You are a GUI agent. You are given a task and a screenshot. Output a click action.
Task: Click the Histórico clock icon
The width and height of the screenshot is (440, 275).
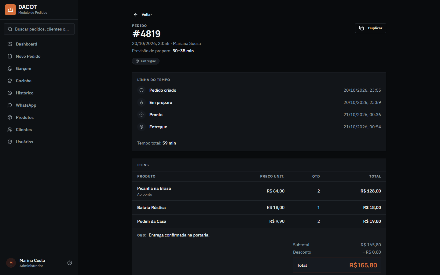coord(10,93)
